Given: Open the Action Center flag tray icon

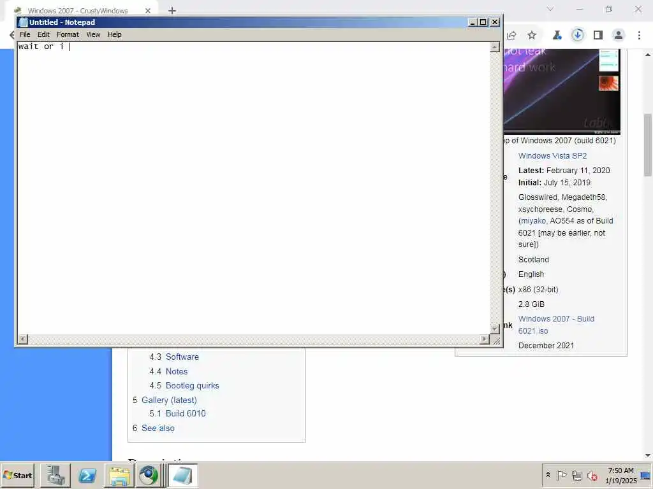Looking at the screenshot, I should point(561,475).
